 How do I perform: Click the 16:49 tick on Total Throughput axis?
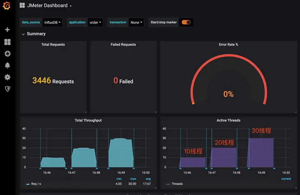pos(121,172)
